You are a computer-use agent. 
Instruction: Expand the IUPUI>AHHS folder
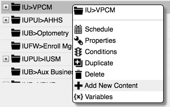click(6, 20)
